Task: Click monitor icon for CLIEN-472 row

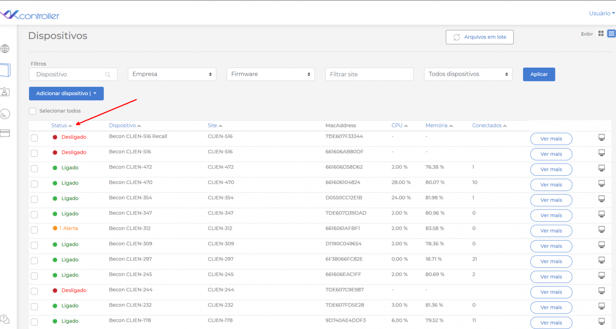Action: tap(602, 168)
